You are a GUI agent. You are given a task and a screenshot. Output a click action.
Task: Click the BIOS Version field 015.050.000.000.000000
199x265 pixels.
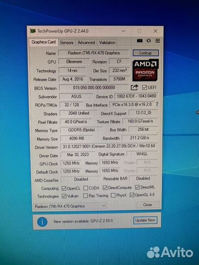[x=94, y=87]
